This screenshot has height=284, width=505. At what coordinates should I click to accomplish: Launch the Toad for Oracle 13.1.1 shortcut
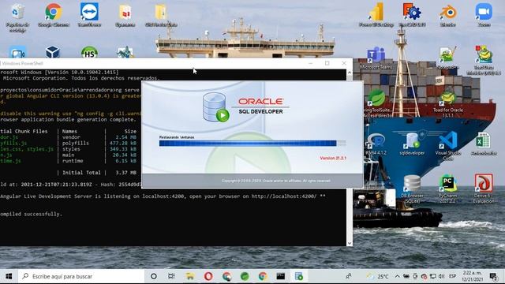[448, 104]
